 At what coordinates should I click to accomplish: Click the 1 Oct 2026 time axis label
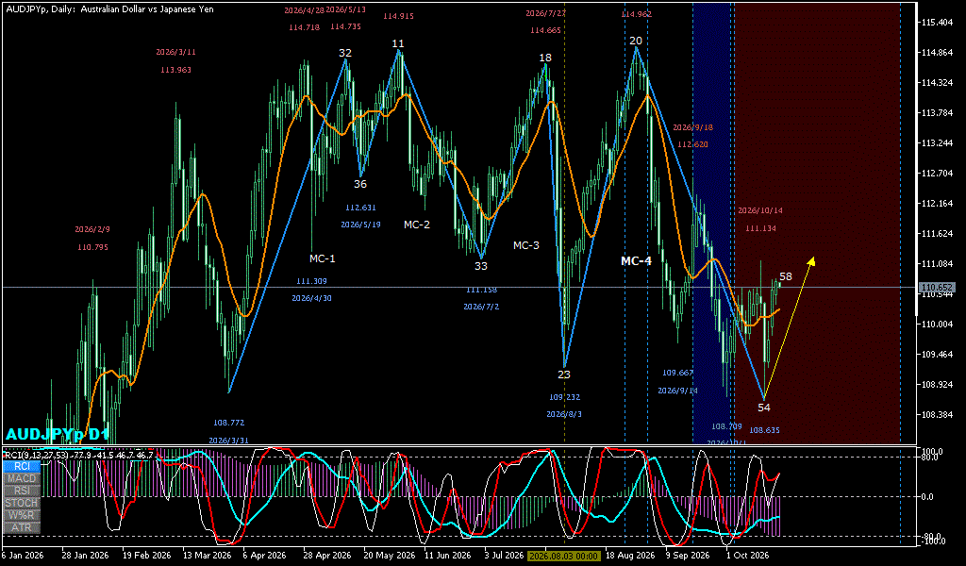(x=748, y=556)
